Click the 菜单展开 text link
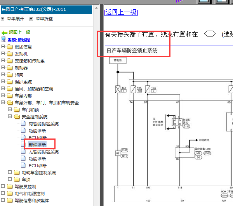233x206 pixels. click(x=16, y=19)
